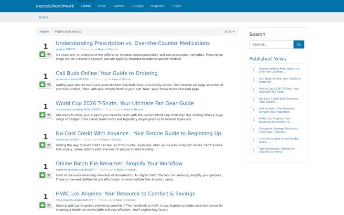
Task: Open the Register page
Action: click(158, 6)
